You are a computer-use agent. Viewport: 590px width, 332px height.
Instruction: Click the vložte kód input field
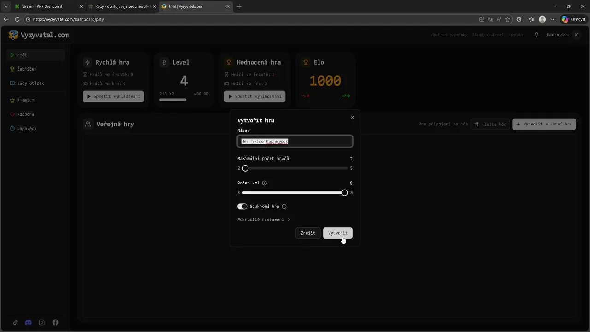pyautogui.click(x=490, y=124)
